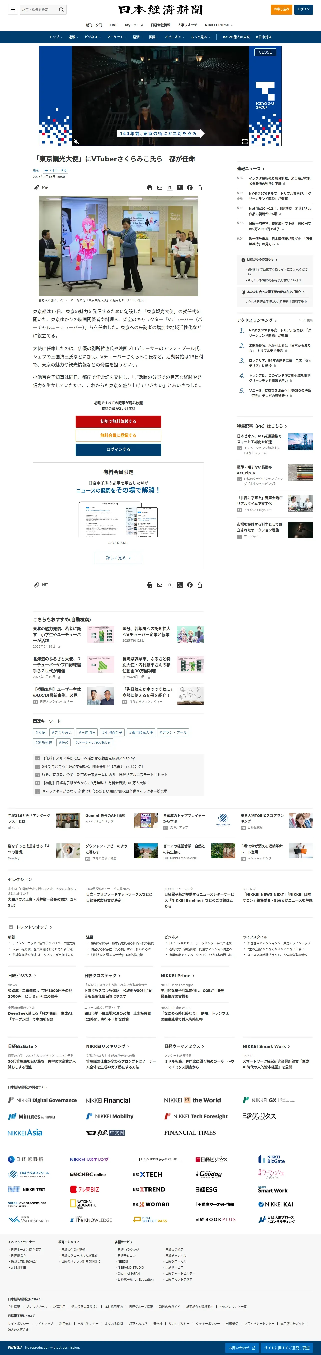Screen dimensions: 321x1355
Task: Click the 日経からのお知らせ info icon
Action: point(243,260)
